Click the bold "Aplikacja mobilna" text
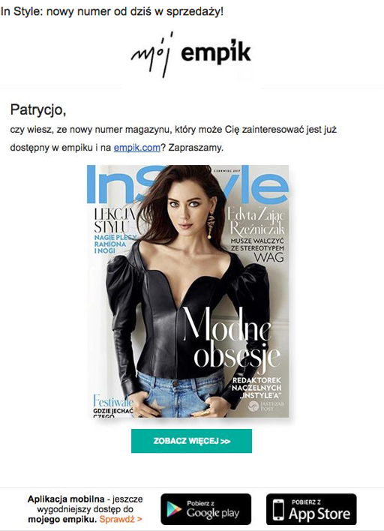Viewport: 384px width, 531px height. pos(66,499)
